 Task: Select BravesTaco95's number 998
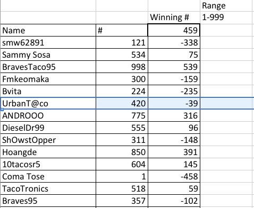(122, 67)
